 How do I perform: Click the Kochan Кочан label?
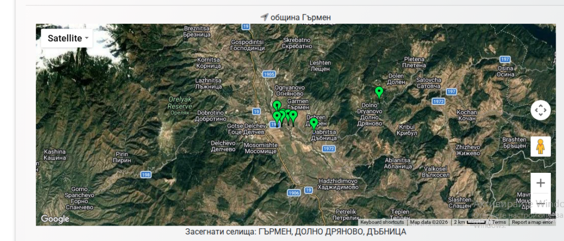(467, 115)
